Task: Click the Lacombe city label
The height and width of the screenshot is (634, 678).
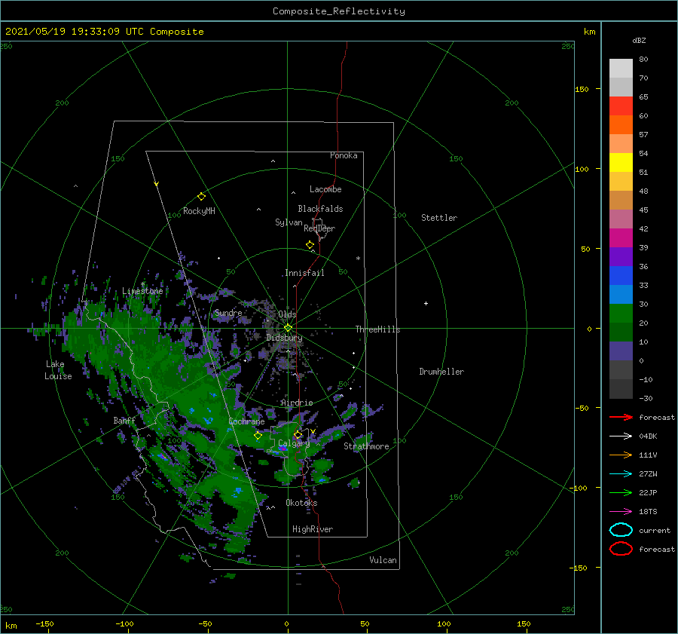Action: point(325,189)
